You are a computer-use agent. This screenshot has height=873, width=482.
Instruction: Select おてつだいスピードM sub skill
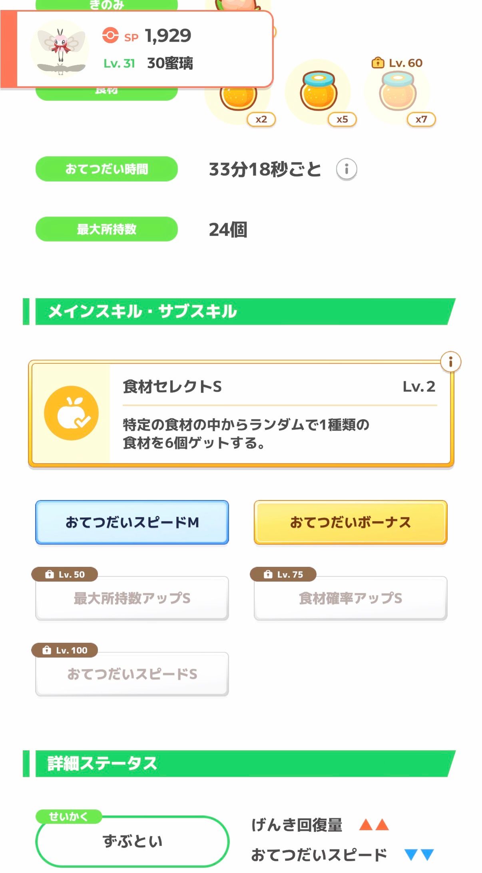coord(132,522)
